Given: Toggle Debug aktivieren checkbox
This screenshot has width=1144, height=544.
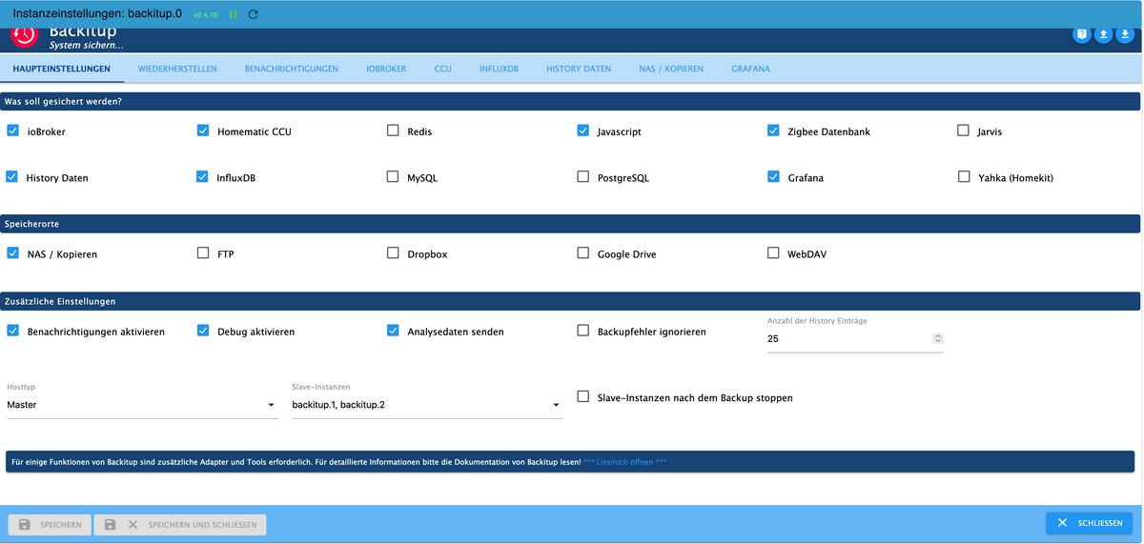Looking at the screenshot, I should coord(203,331).
